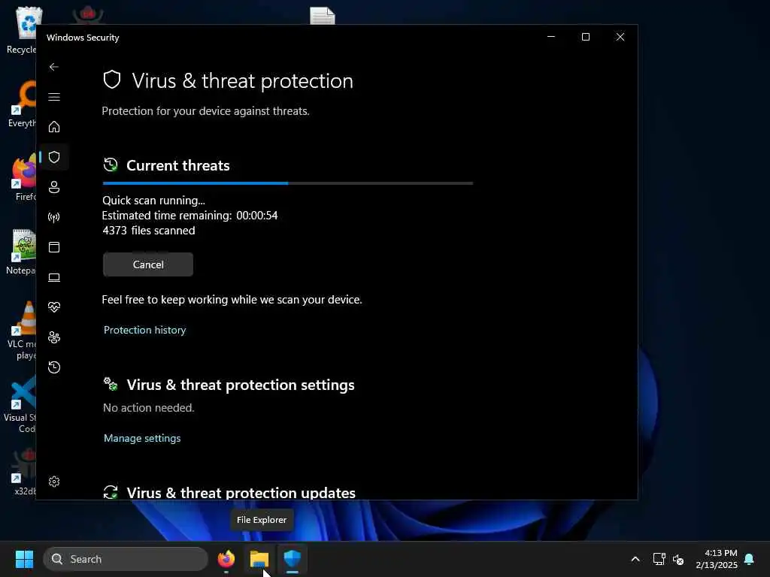Viewport: 770px width, 577px height.
Task: Open Account protection sidebar icon
Action: tap(54, 187)
